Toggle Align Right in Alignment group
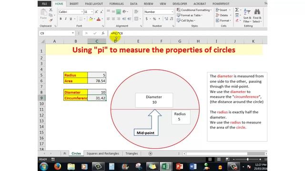This screenshot has width=305, height=171. pos(118,19)
